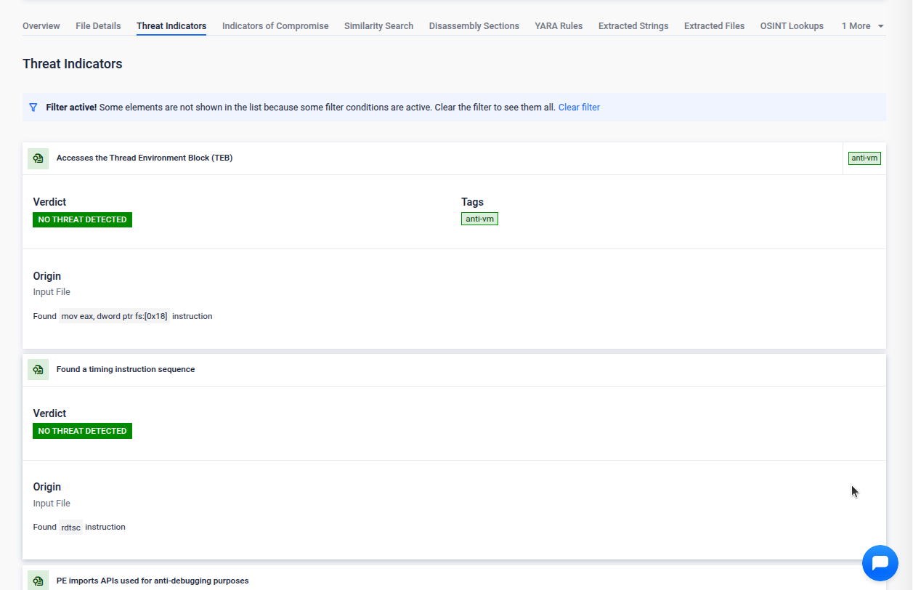The width and height of the screenshot is (913, 590).
Task: Open the YARA Rules tab
Action: coord(559,26)
